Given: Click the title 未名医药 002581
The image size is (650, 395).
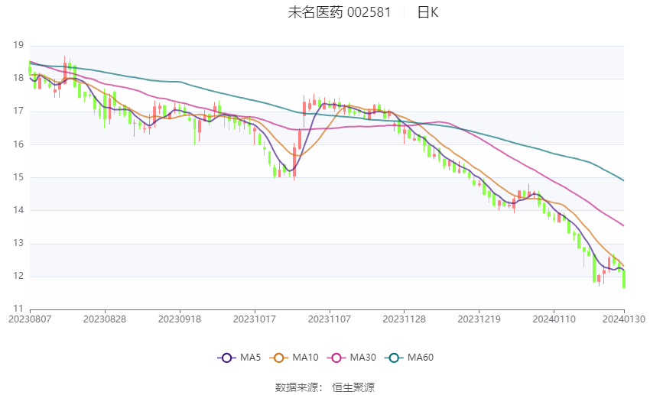Looking at the screenshot, I should 340,12.
